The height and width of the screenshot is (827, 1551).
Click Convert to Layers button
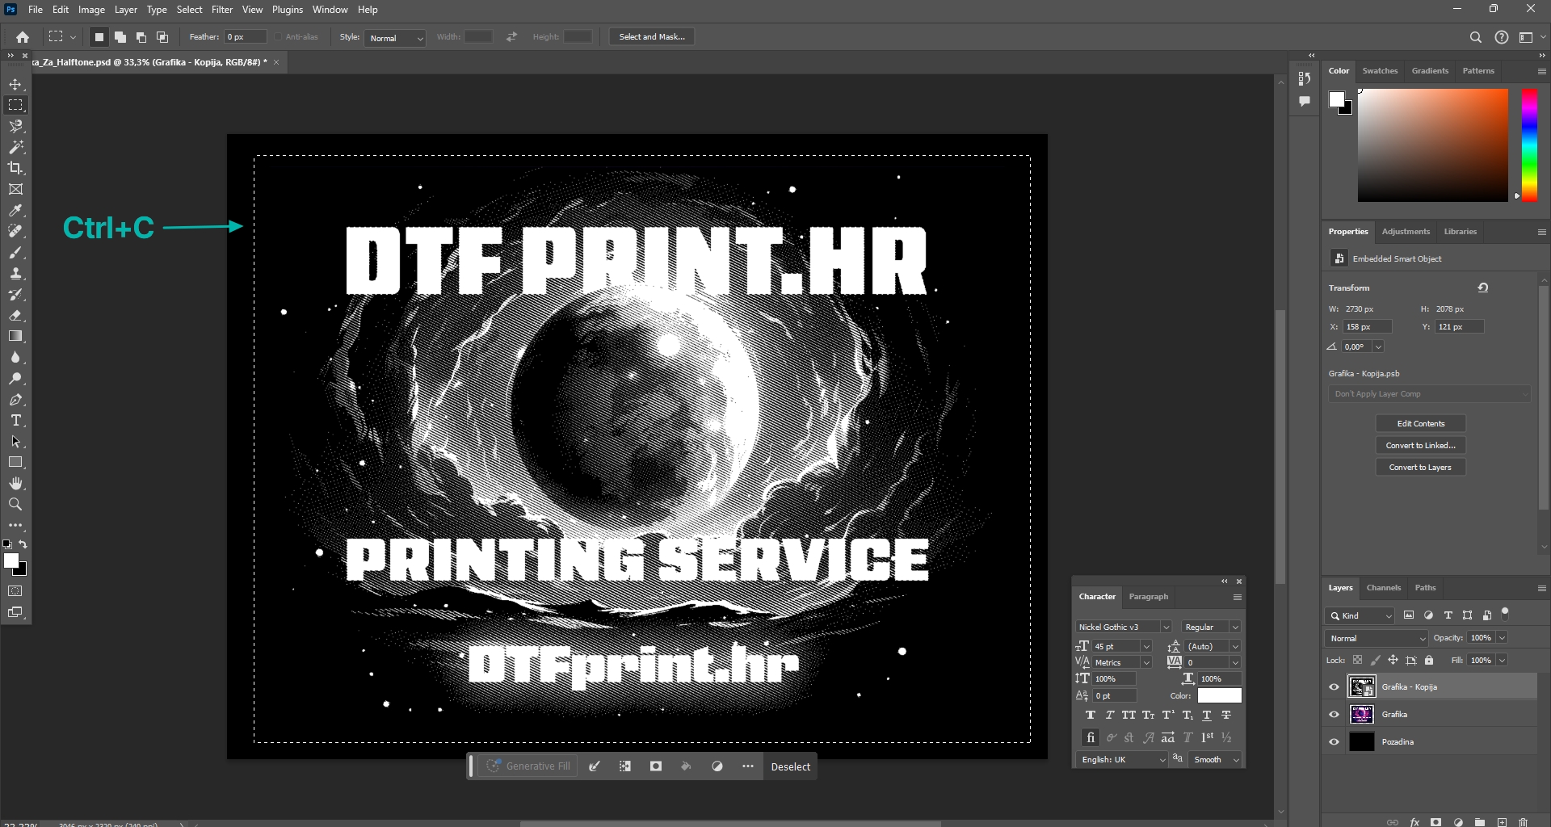(x=1420, y=468)
